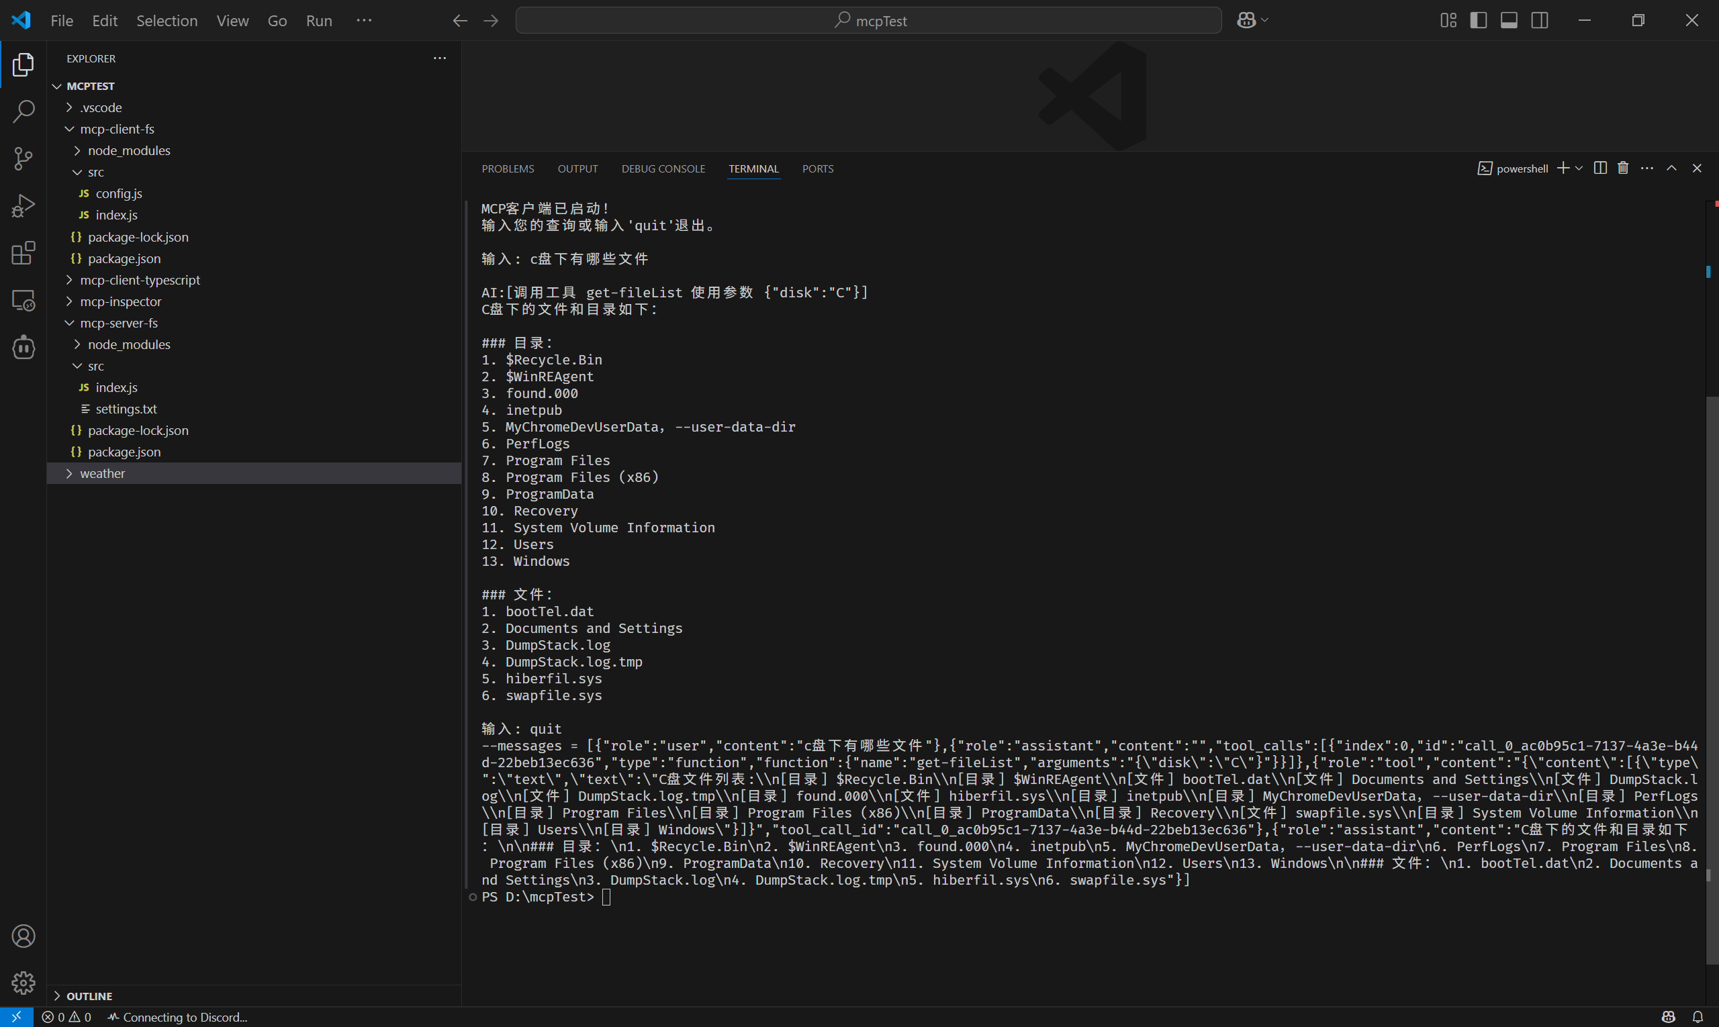This screenshot has height=1027, width=1719.
Task: Click the Copilot icon in title bar
Action: pyautogui.click(x=1246, y=21)
